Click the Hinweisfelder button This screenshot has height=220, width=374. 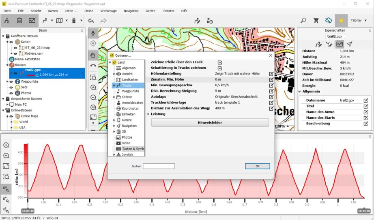point(210,122)
